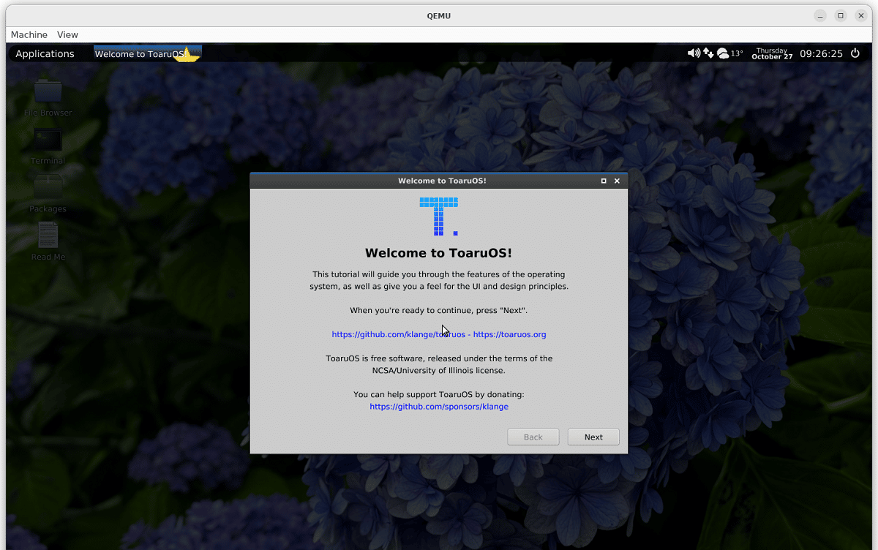This screenshot has height=550, width=878.
Task: Open the Applications menu
Action: pos(45,53)
